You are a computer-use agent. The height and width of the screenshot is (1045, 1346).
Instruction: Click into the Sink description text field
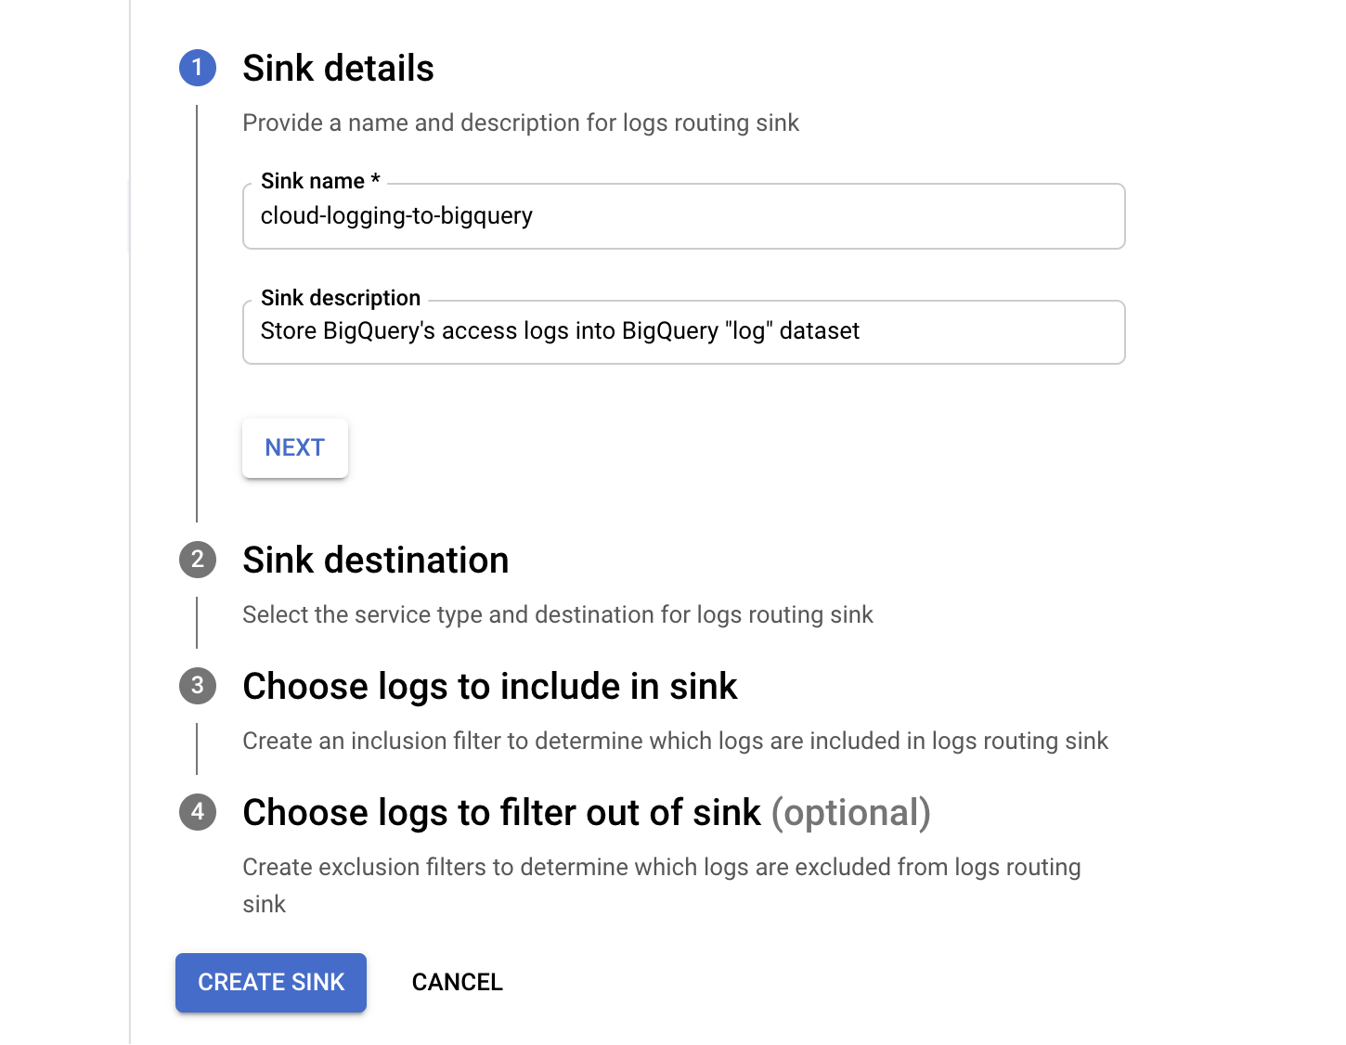coord(683,331)
